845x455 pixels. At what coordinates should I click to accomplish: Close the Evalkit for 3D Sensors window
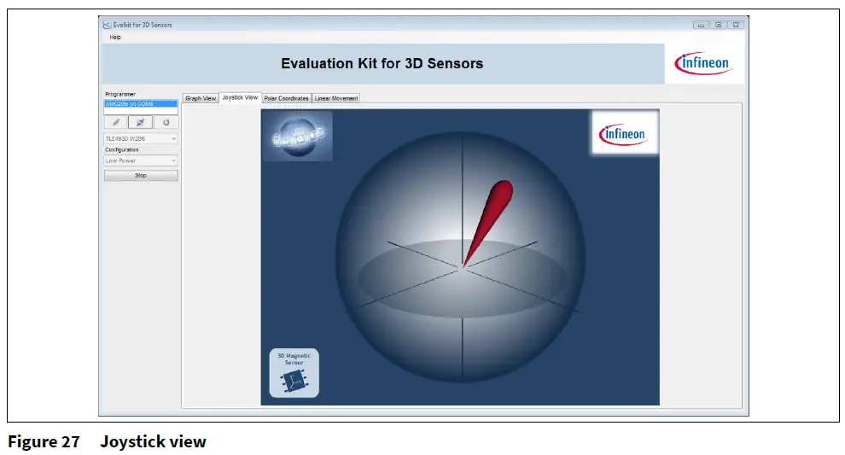pyautogui.click(x=736, y=25)
